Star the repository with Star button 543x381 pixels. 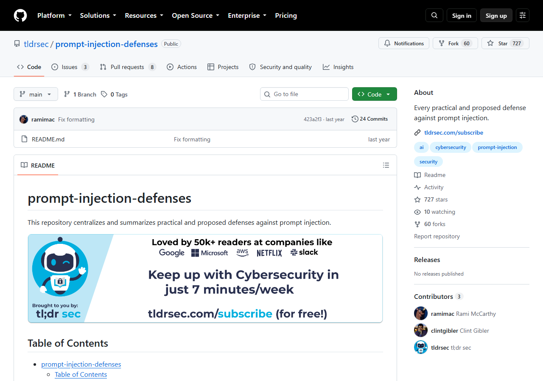[x=505, y=43]
